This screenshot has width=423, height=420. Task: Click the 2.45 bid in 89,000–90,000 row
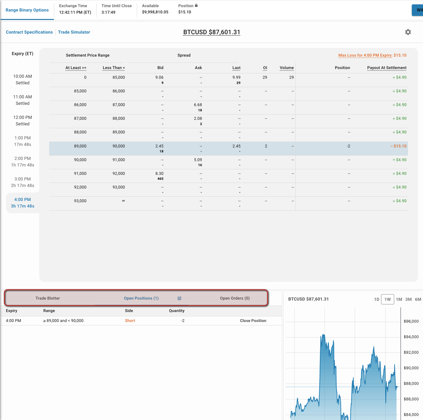click(159, 146)
